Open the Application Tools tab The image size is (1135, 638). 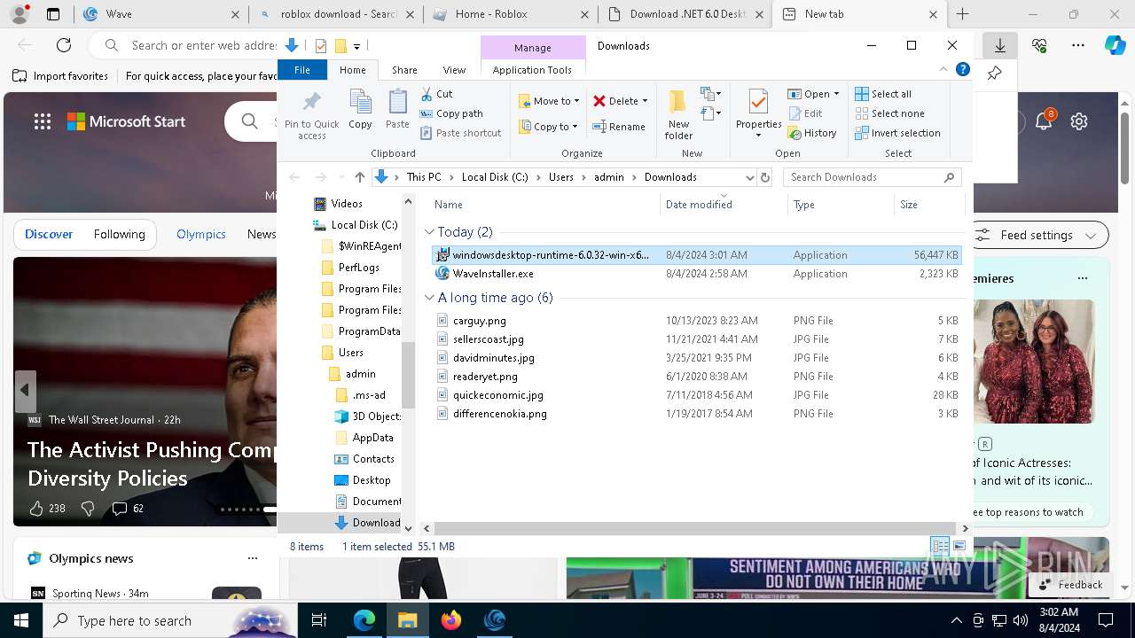(x=532, y=70)
